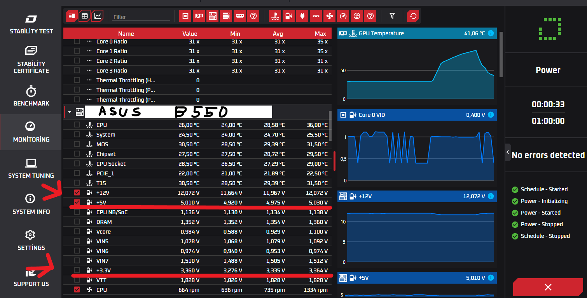Select the VTT voltage row
Image resolution: width=587 pixels, height=298 pixels.
(197, 280)
